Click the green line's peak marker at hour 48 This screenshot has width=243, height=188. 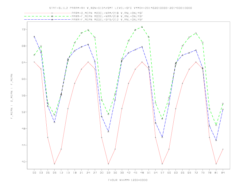(142, 27)
